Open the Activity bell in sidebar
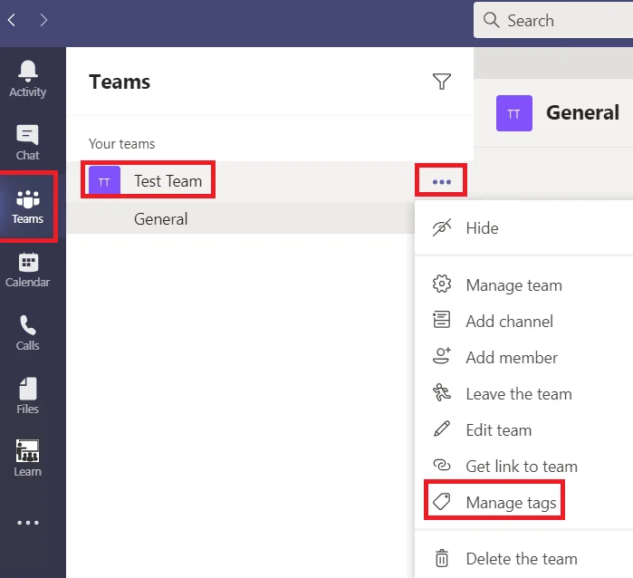633x578 pixels. [x=27, y=79]
